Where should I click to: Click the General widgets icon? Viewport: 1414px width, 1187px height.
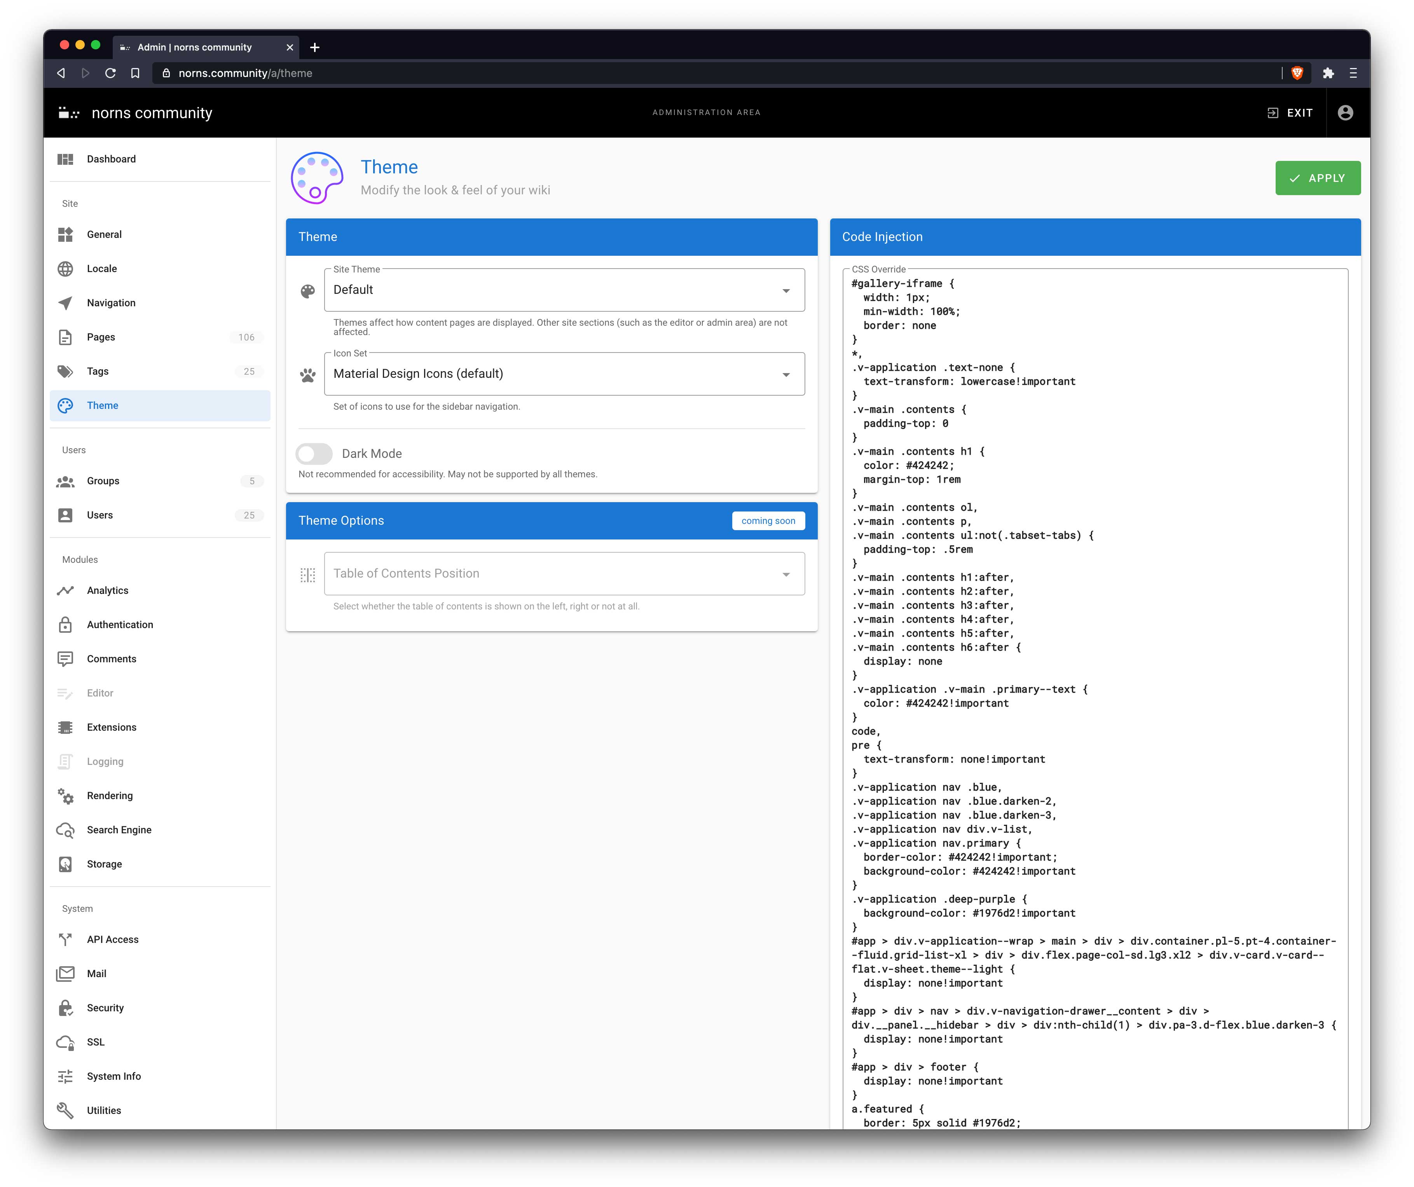pyautogui.click(x=65, y=234)
